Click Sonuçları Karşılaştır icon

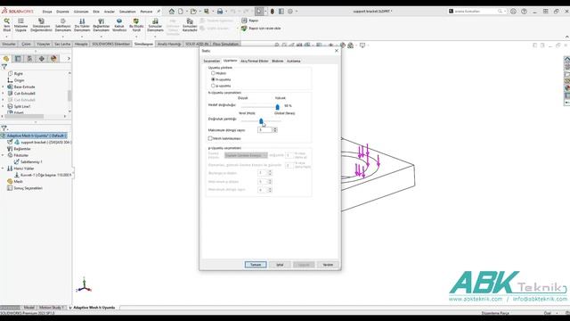click(x=190, y=21)
